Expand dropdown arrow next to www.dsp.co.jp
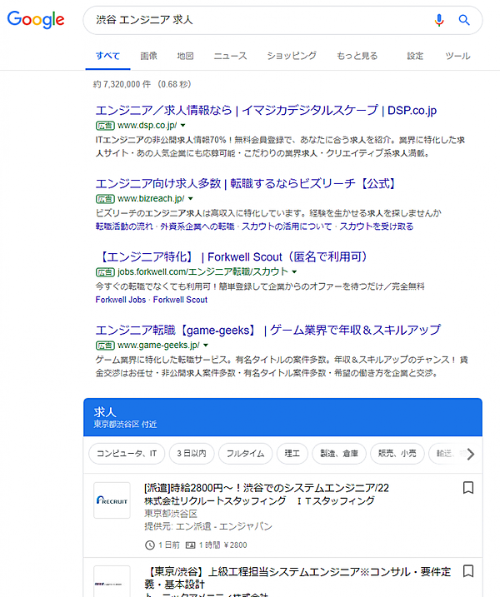 coord(183,125)
